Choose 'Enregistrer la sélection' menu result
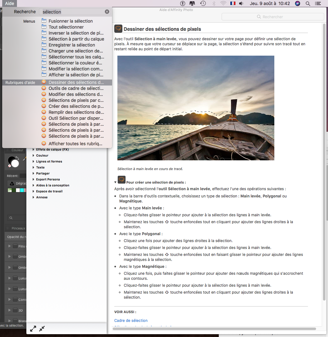 pos(72,45)
